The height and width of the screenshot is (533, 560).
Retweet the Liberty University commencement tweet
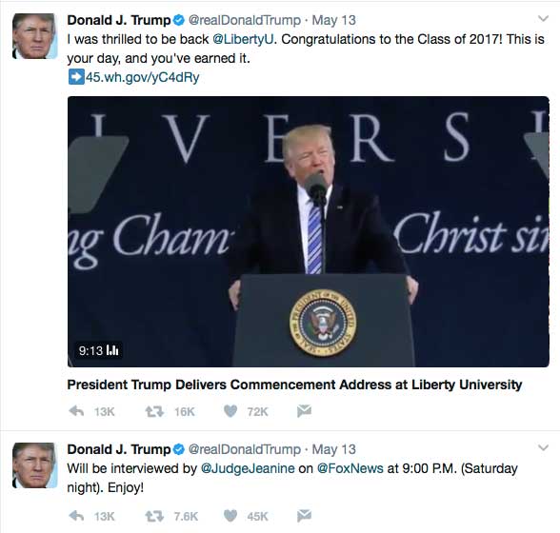[x=154, y=411]
